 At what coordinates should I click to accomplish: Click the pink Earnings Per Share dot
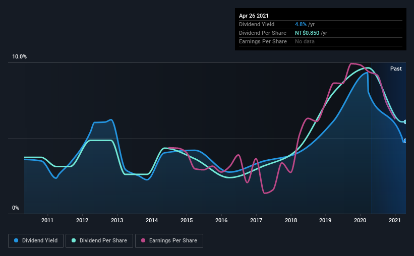coord(143,240)
